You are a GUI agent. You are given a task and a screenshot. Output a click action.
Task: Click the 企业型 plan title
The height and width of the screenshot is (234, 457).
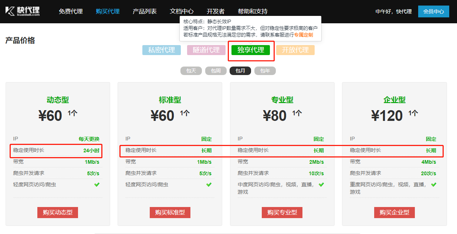395,100
